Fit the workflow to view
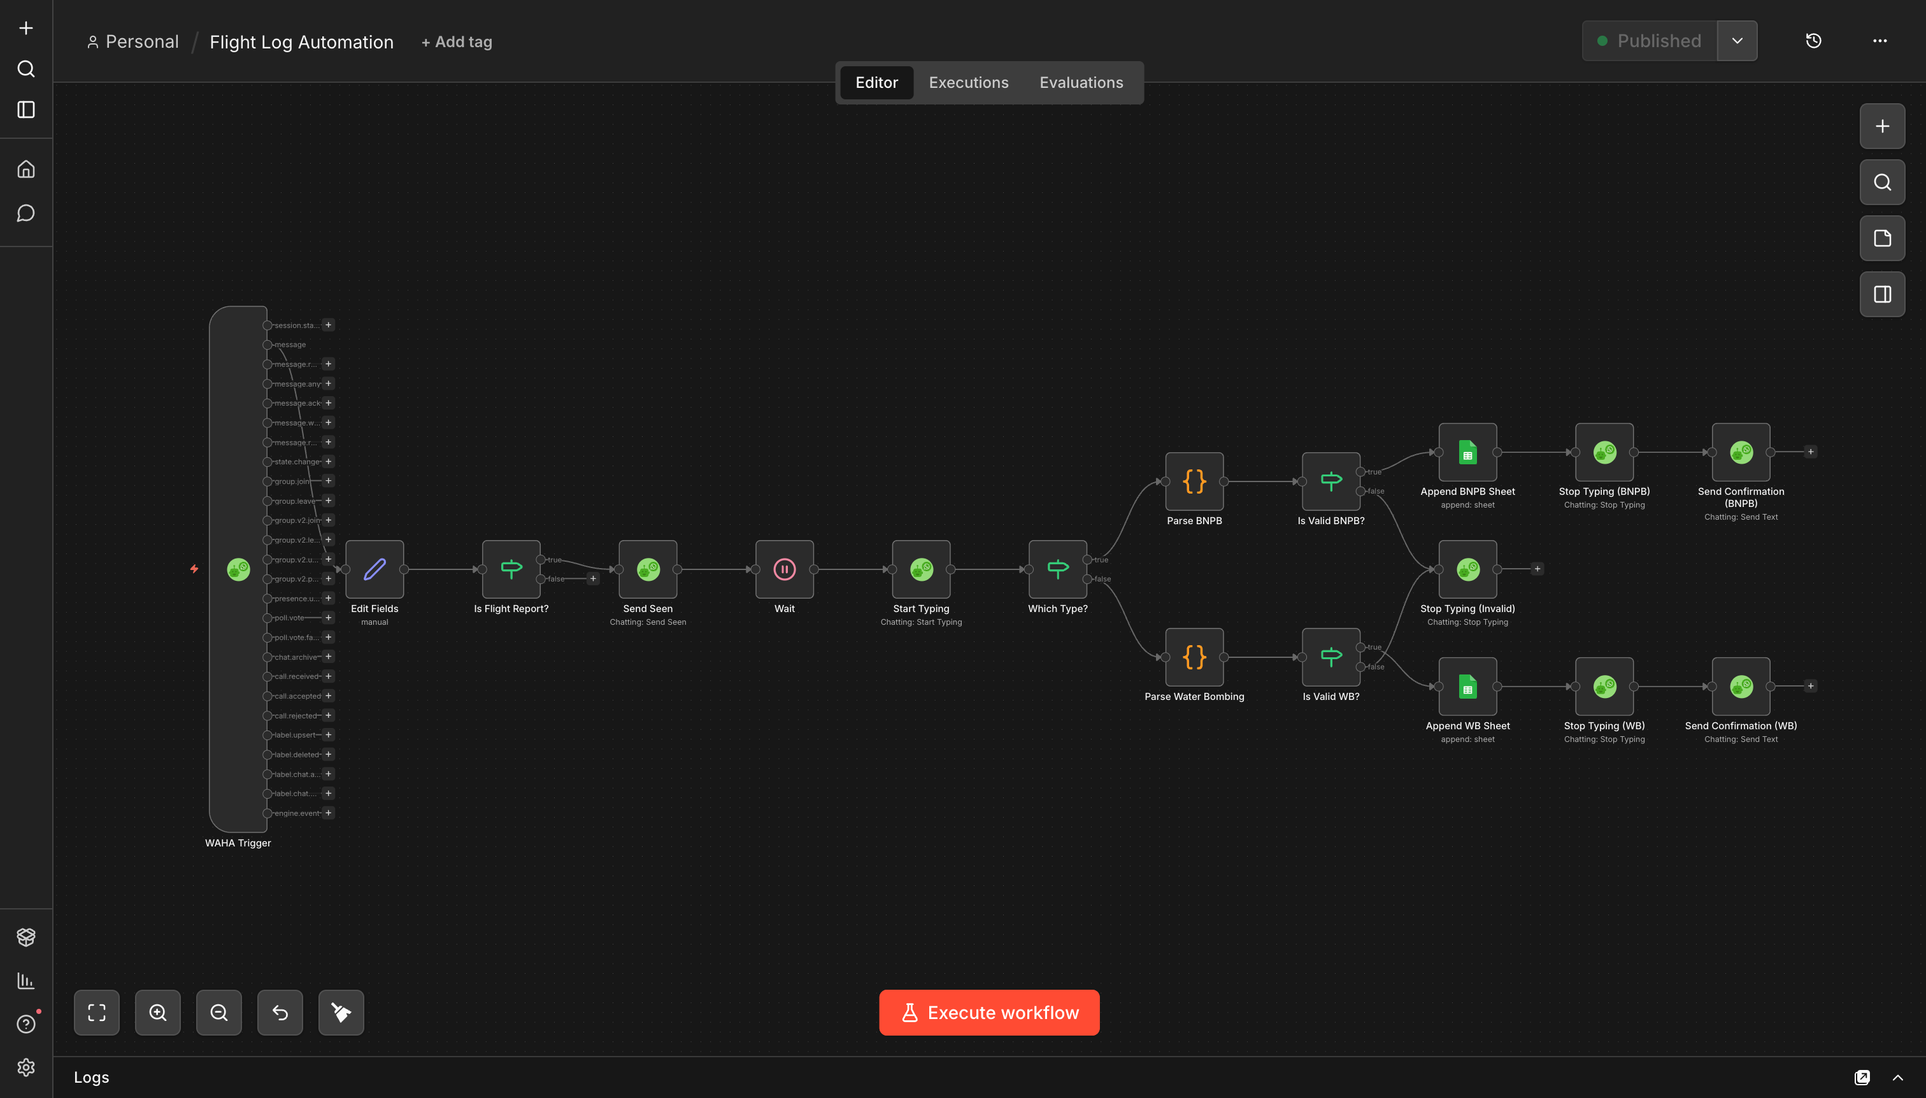 tap(97, 1012)
